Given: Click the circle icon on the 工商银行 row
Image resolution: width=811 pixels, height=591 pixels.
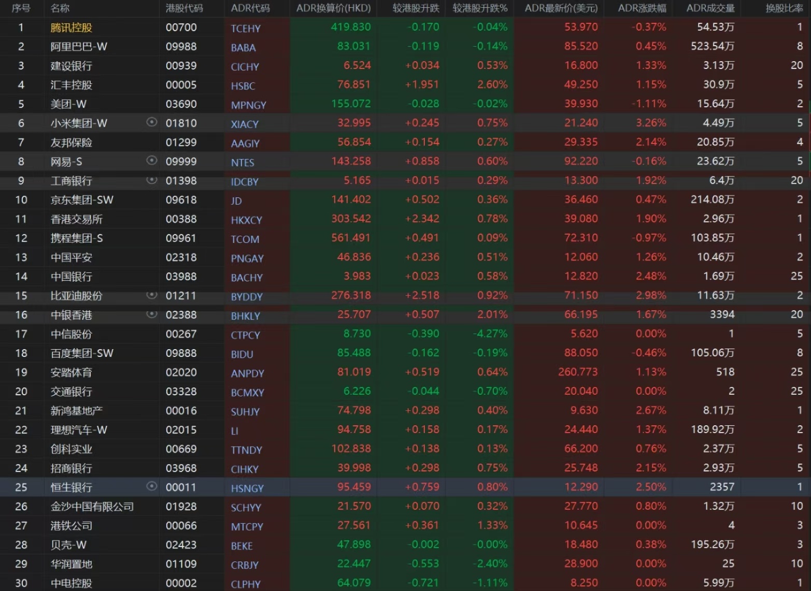Looking at the screenshot, I should tap(152, 180).
